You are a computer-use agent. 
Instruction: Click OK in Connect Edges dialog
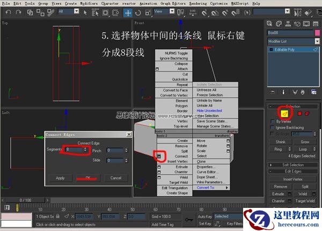88,178
